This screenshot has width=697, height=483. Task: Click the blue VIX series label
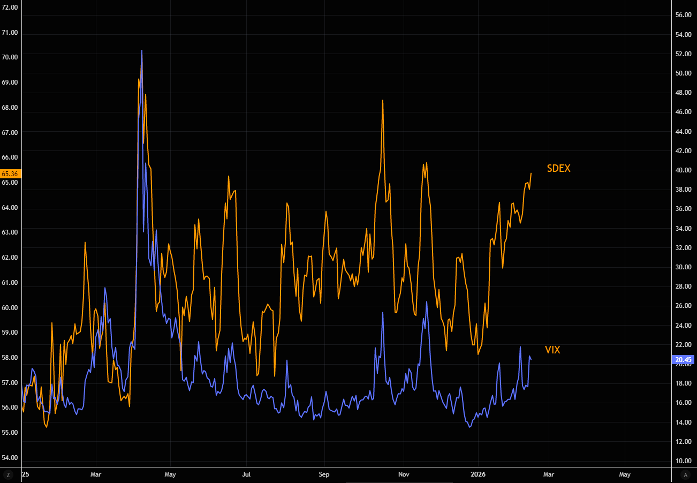(552, 350)
